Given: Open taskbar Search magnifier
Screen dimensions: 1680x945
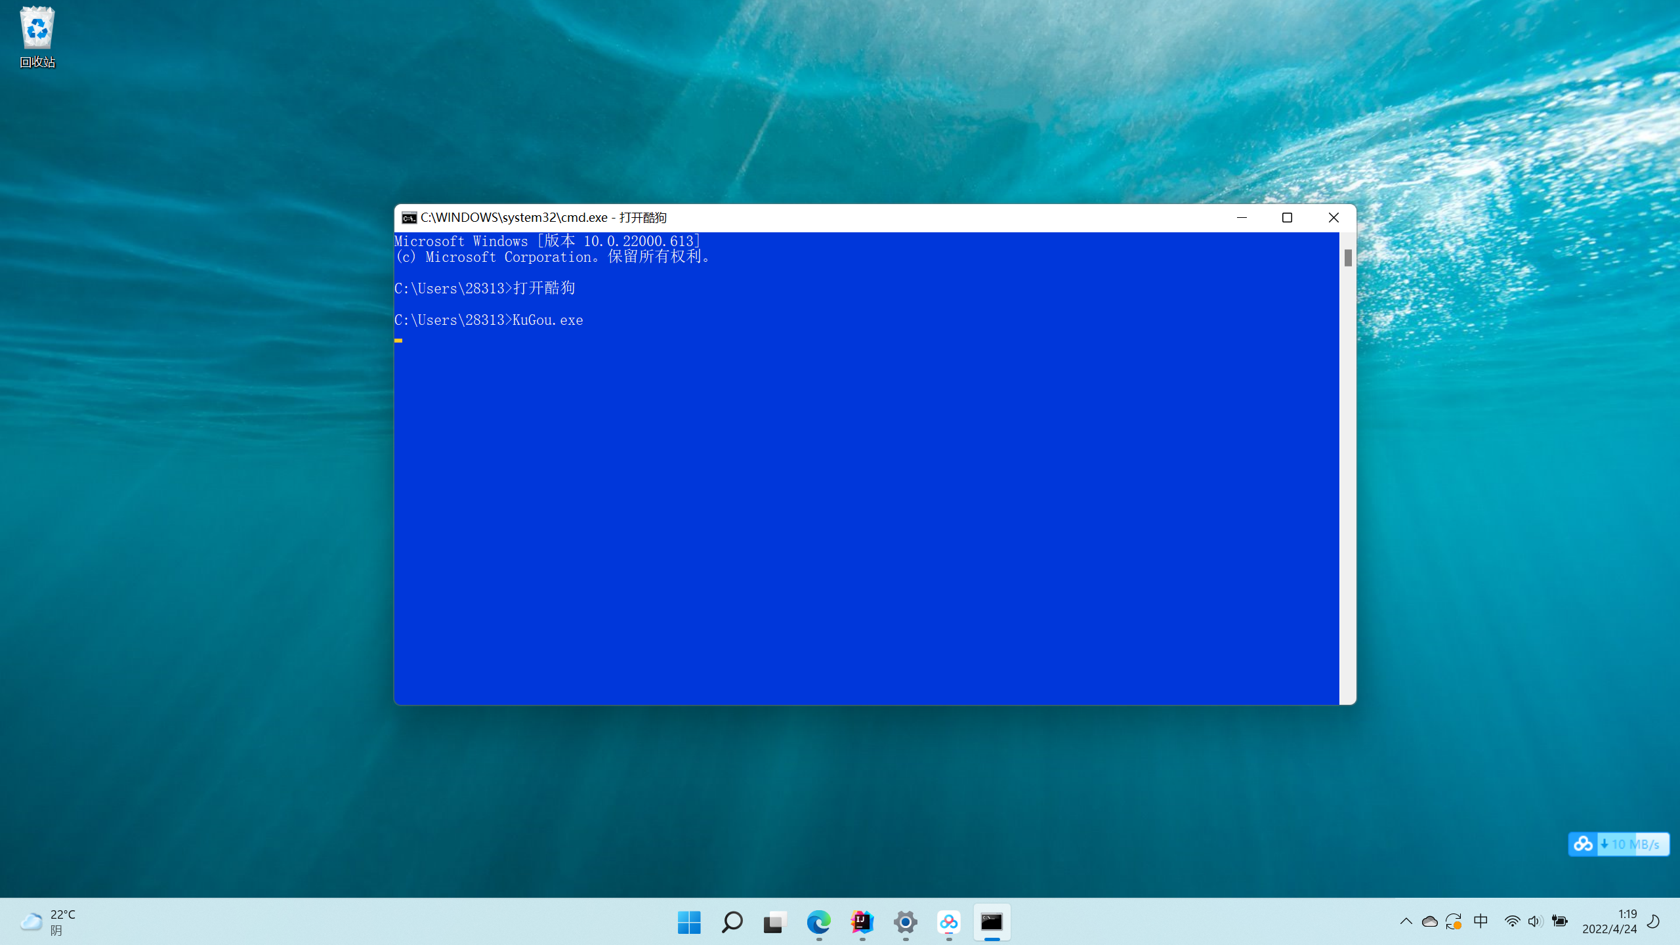Looking at the screenshot, I should tap(732, 922).
